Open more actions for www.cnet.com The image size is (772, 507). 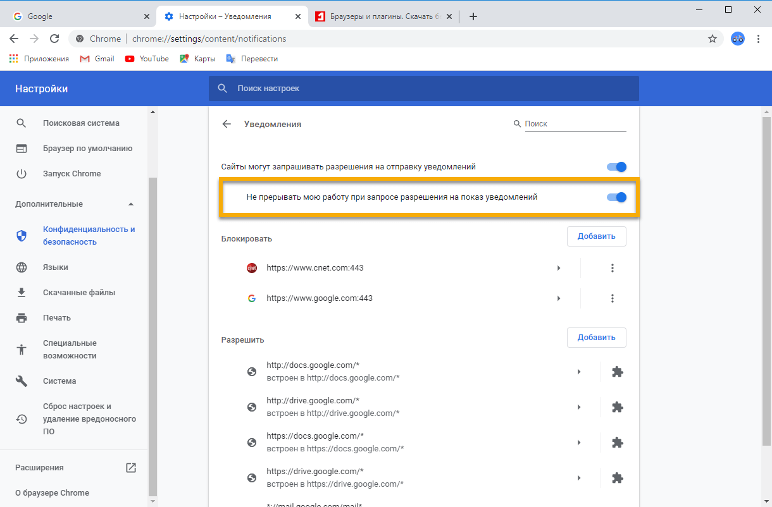coord(612,268)
